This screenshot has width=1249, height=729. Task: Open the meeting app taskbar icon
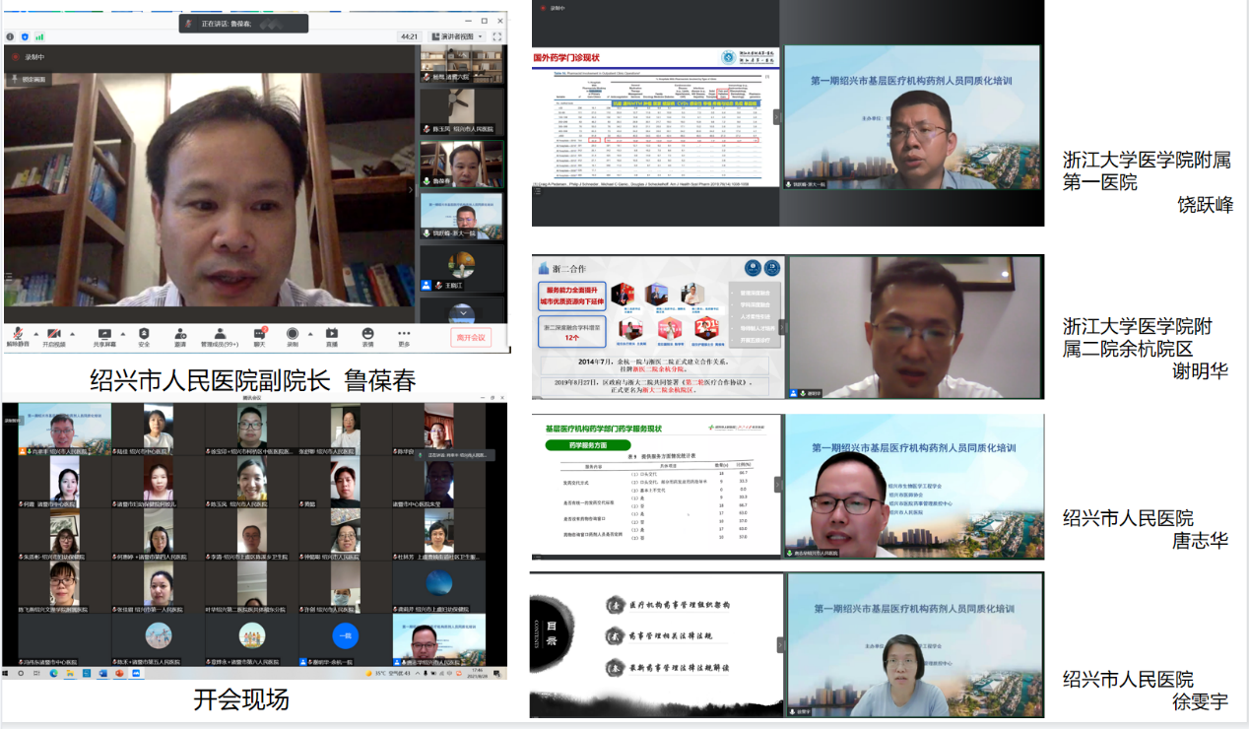click(136, 673)
